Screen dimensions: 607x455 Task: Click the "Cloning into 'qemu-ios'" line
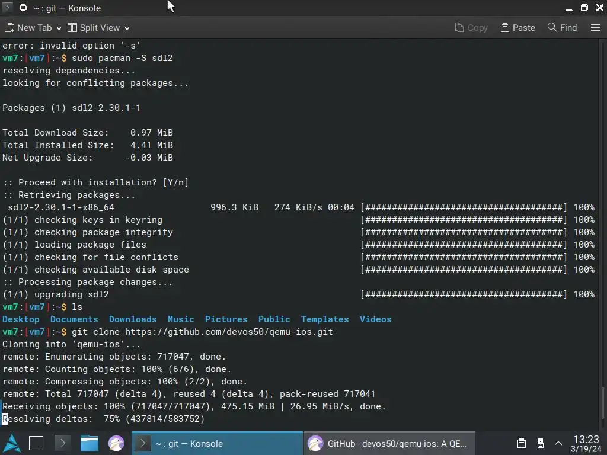tap(72, 344)
